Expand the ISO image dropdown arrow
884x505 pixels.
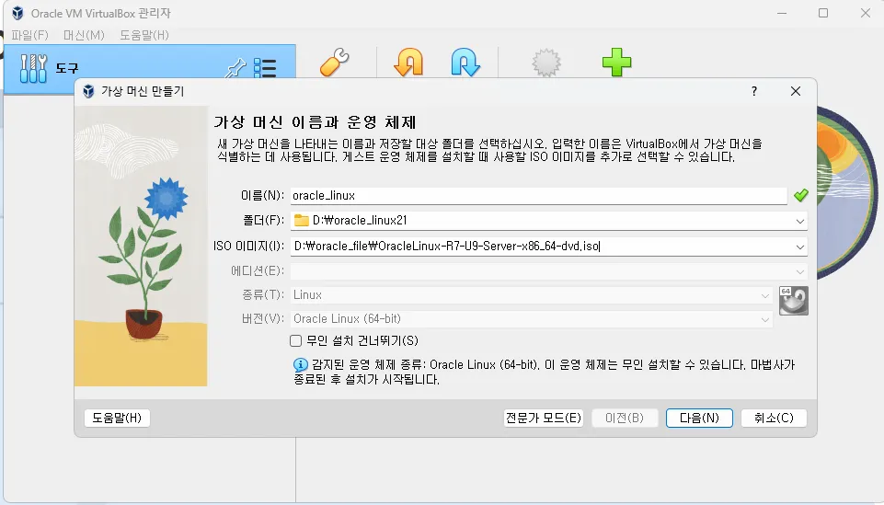799,247
